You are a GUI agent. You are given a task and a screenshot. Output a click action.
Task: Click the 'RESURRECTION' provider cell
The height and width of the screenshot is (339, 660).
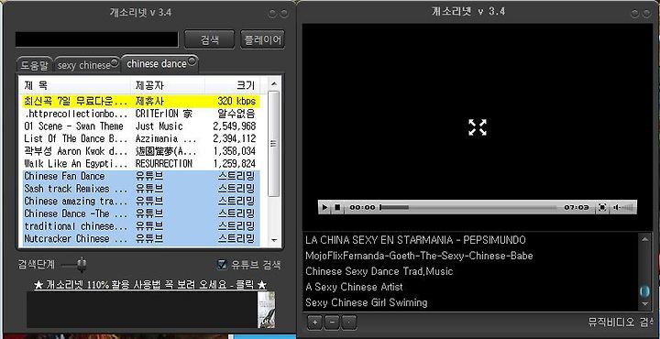pyautogui.click(x=164, y=164)
